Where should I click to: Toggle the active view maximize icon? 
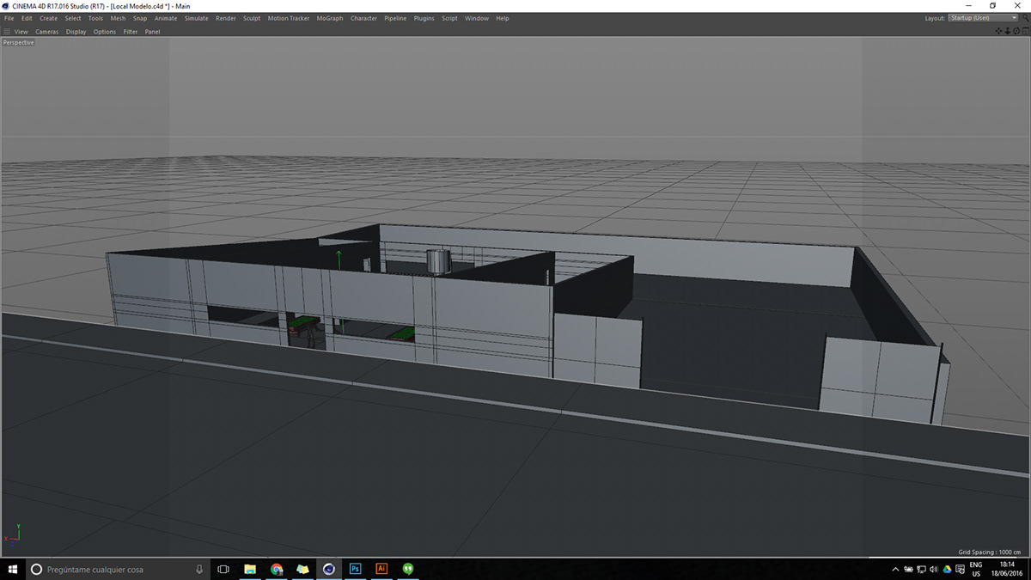click(1025, 31)
